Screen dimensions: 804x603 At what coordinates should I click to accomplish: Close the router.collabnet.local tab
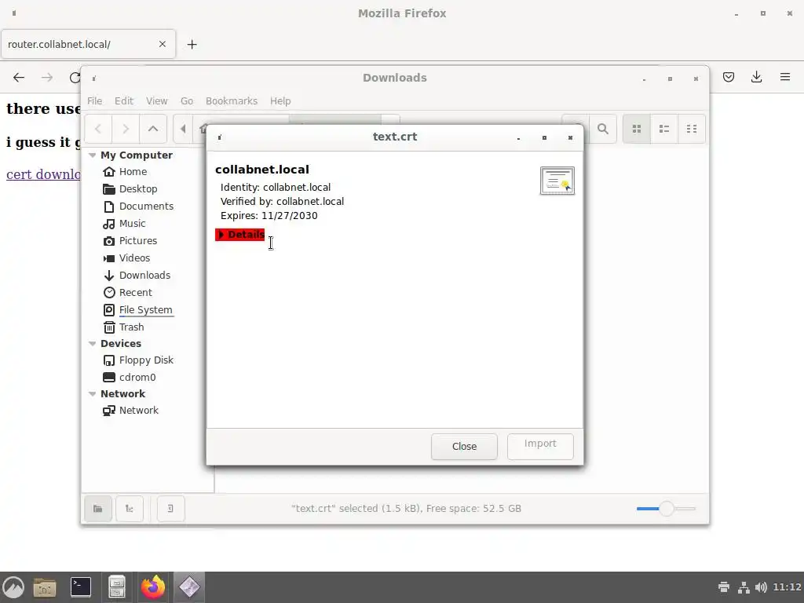[x=162, y=44]
